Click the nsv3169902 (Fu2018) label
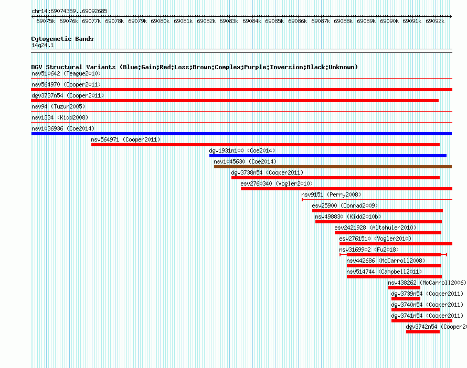Image resolution: width=467 pixels, height=368 pixels. tap(369, 250)
